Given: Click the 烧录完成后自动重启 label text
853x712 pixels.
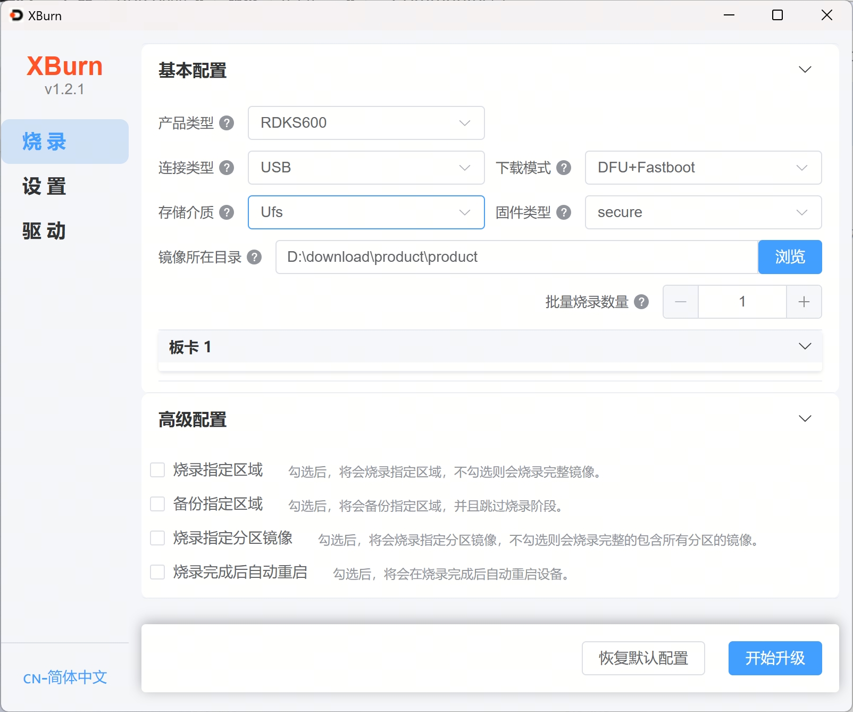Looking at the screenshot, I should pos(240,572).
